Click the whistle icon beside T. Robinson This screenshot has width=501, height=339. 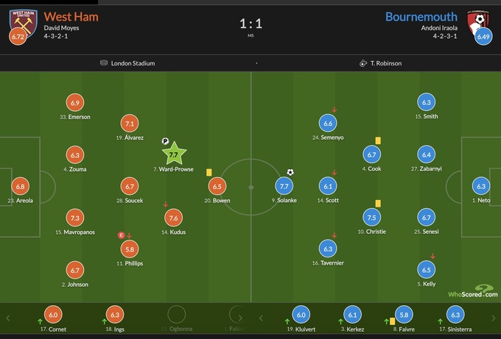coord(363,63)
